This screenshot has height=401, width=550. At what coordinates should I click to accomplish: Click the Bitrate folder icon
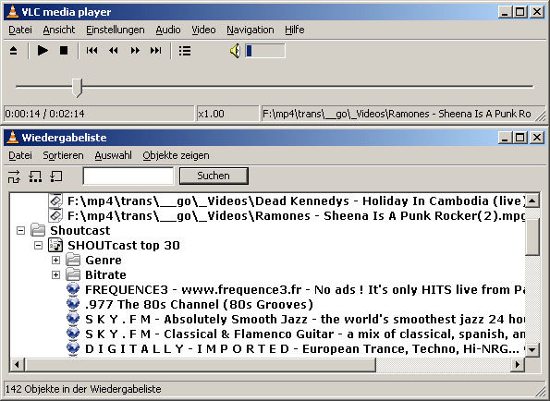click(73, 274)
